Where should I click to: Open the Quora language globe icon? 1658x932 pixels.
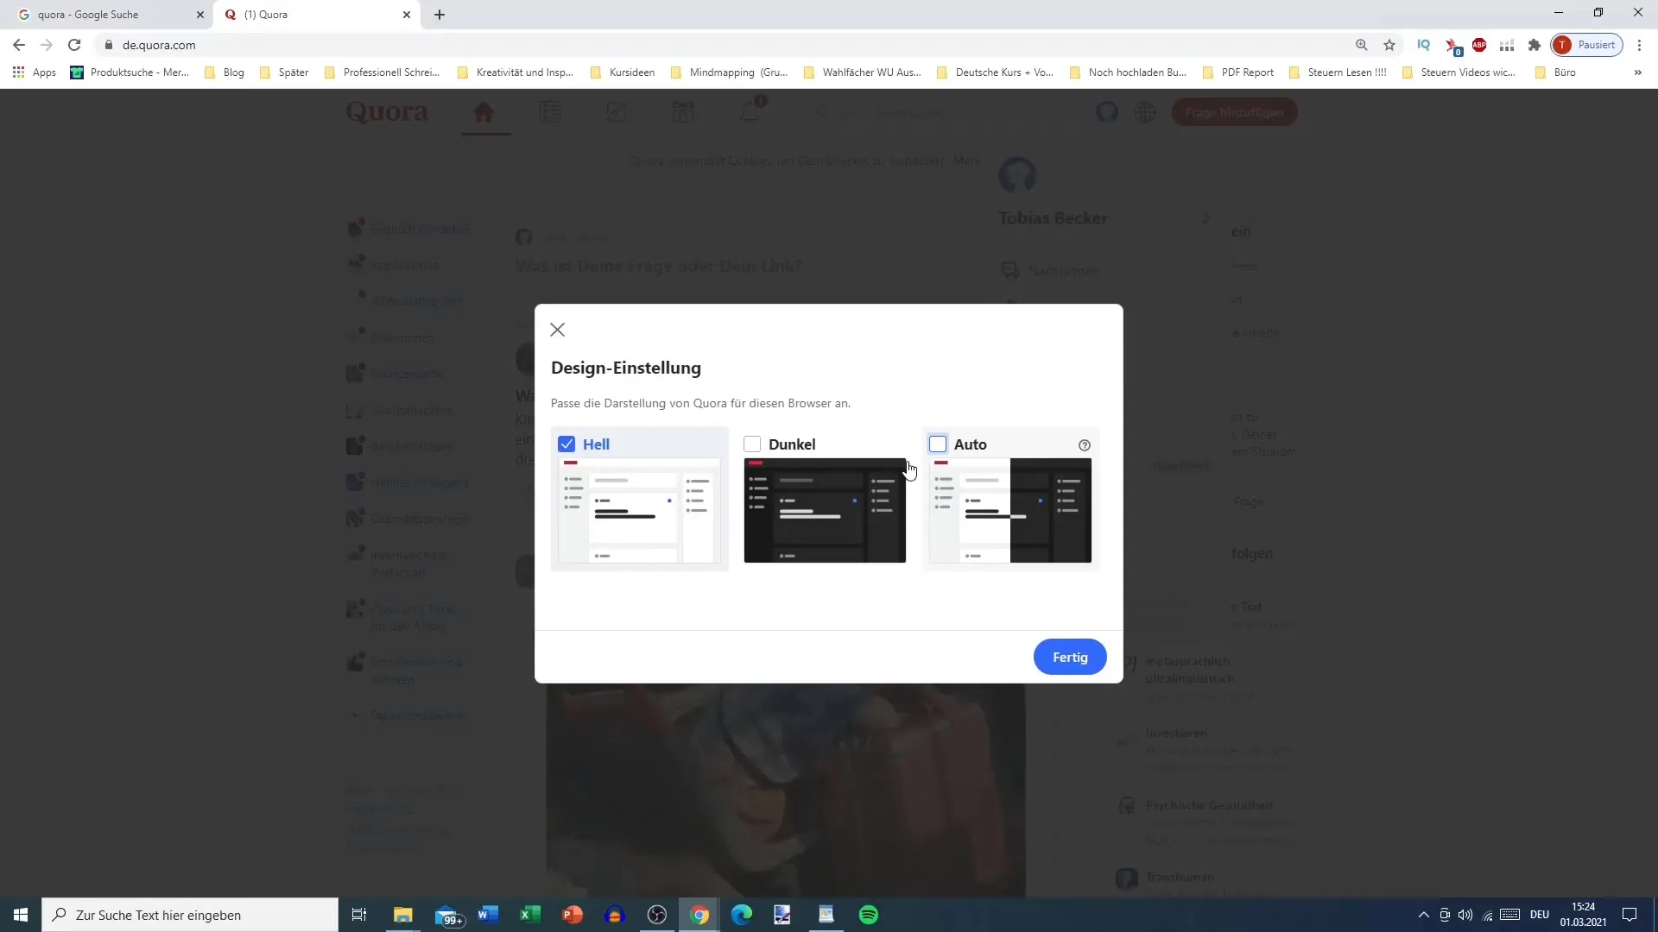tap(1146, 112)
